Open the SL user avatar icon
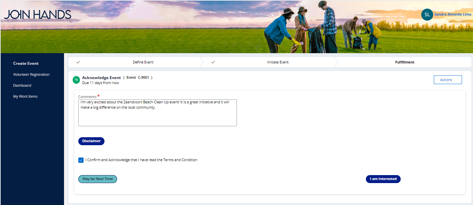Screen dimensions: 473x205 [x=427, y=14]
